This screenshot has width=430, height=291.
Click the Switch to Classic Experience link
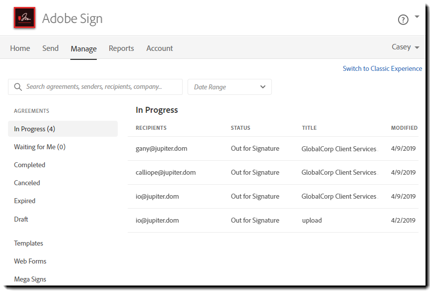[x=382, y=68]
